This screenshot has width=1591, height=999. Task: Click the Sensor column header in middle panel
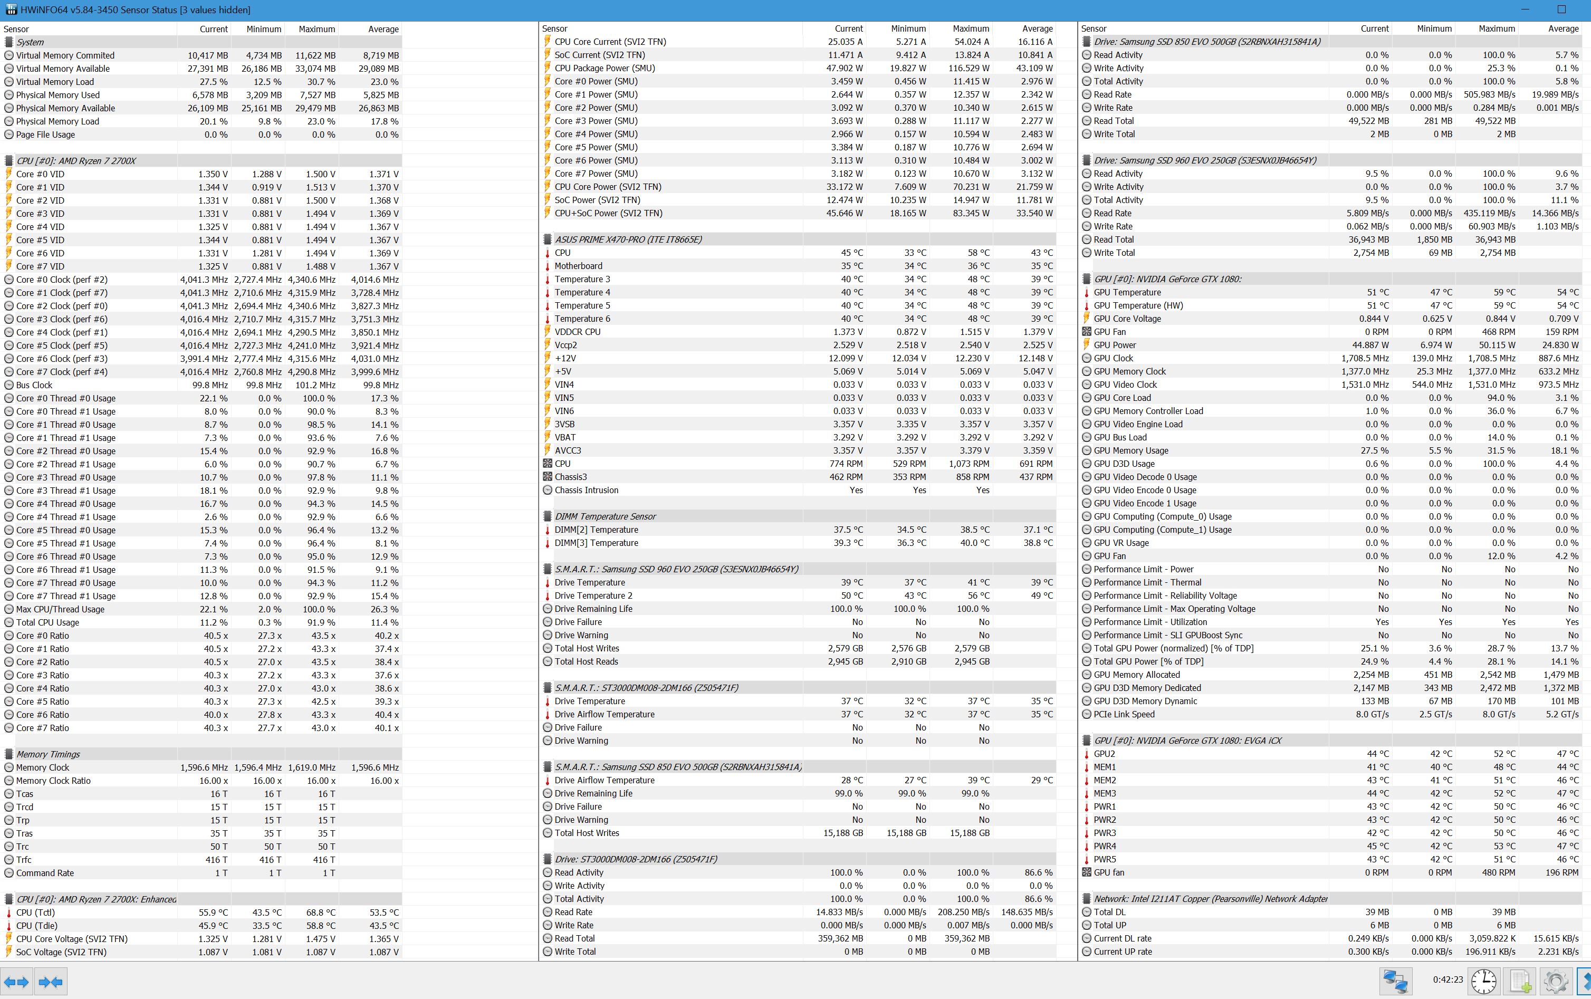click(x=554, y=28)
